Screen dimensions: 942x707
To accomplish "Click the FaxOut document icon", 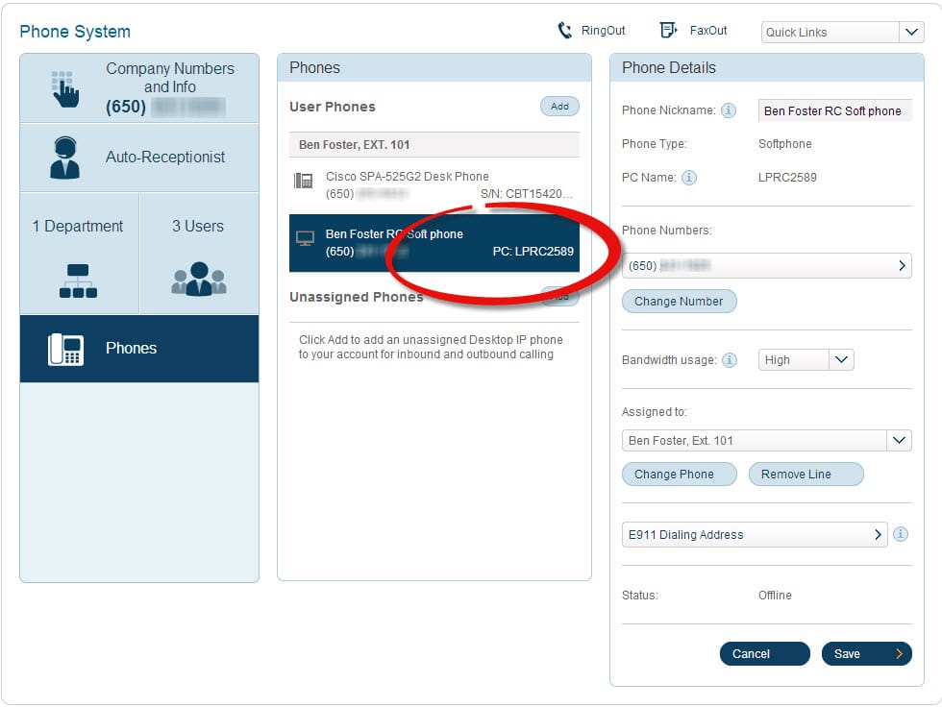I will [x=669, y=31].
